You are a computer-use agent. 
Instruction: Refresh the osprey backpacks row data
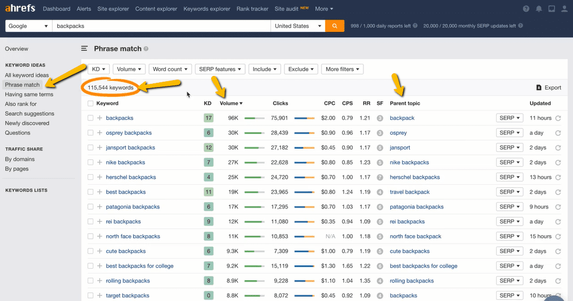click(x=558, y=133)
